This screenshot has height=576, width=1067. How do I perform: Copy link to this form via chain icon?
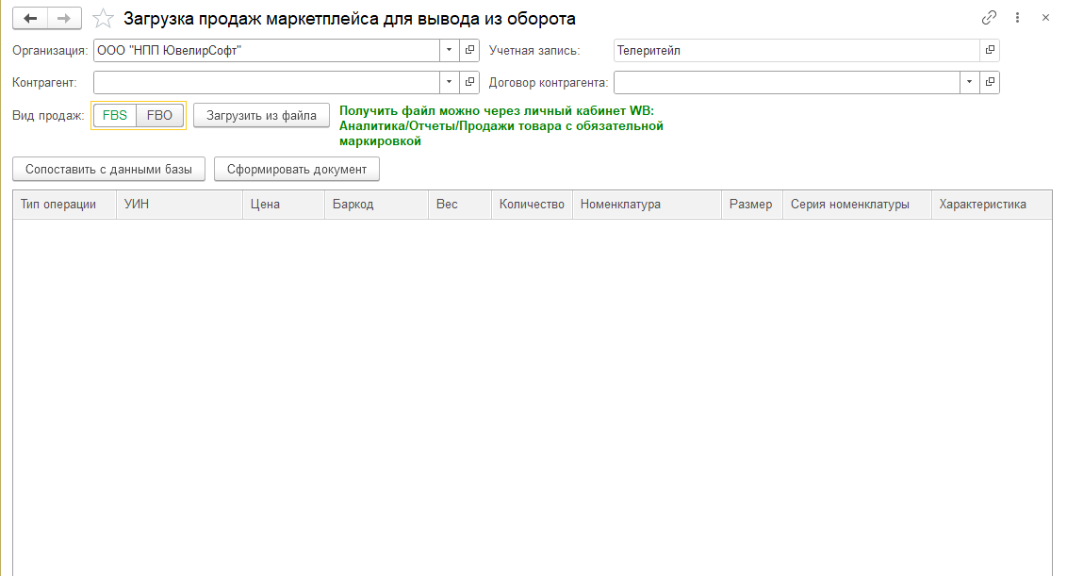click(x=989, y=18)
